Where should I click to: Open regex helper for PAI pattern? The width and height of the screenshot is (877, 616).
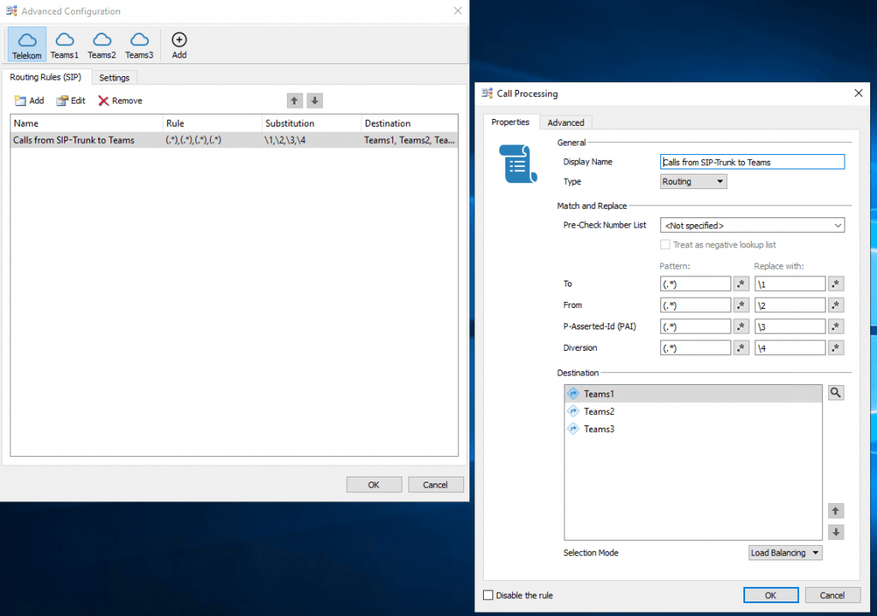click(741, 327)
